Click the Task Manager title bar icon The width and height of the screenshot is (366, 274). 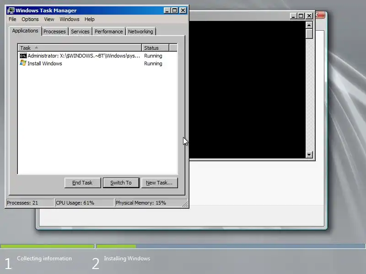pos(11,11)
